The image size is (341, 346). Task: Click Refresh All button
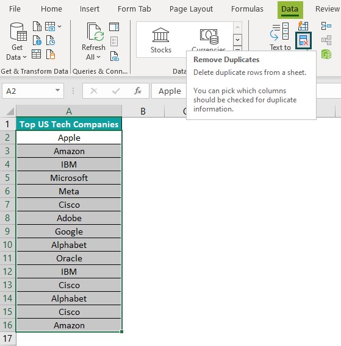93,41
